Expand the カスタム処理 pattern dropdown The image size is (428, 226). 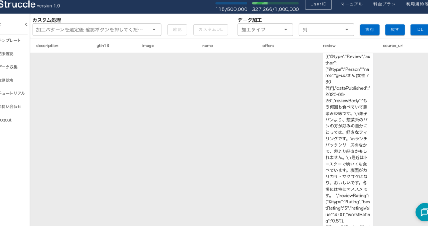point(97,30)
